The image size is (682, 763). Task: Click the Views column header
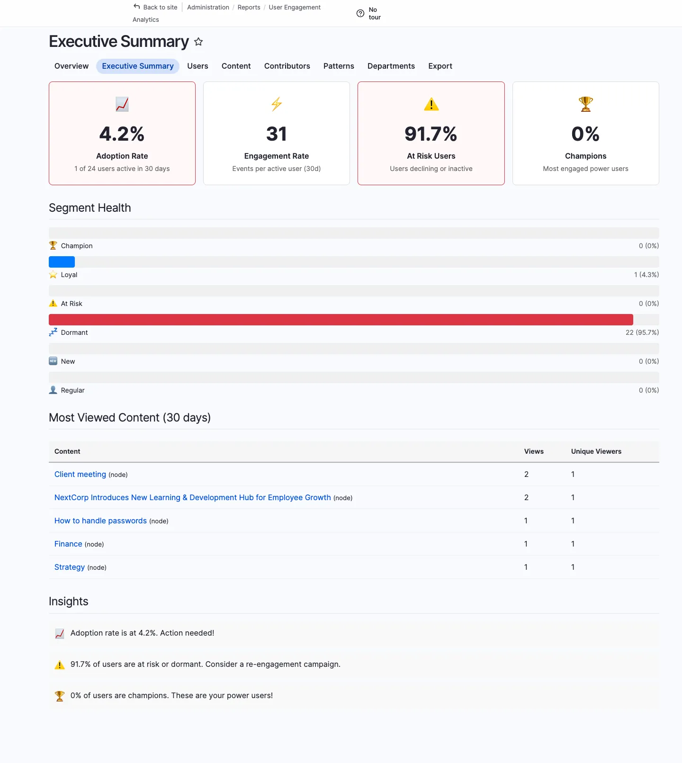point(534,451)
